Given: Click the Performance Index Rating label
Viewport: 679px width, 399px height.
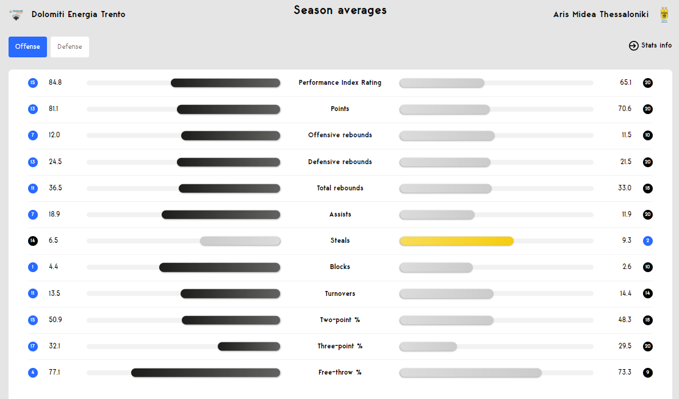Looking at the screenshot, I should [340, 82].
